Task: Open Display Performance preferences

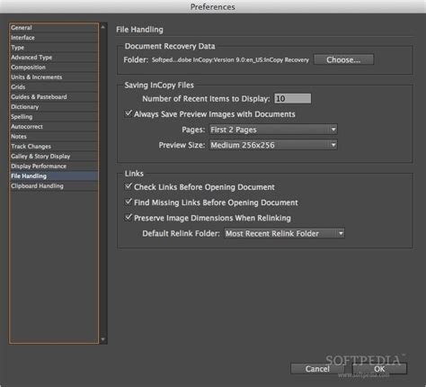Action: pos(54,166)
